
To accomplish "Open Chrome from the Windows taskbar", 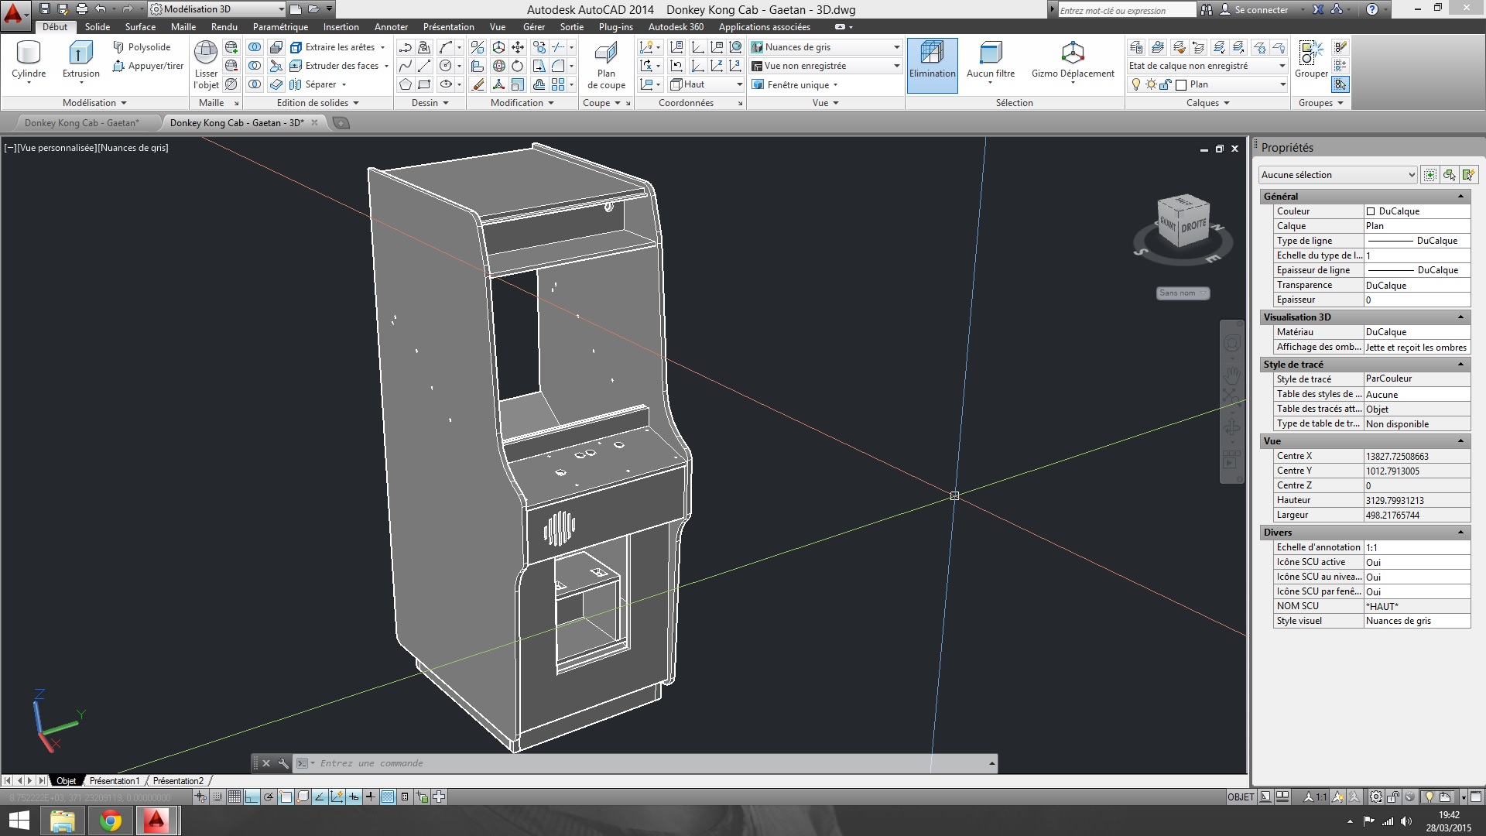I will pyautogui.click(x=111, y=821).
